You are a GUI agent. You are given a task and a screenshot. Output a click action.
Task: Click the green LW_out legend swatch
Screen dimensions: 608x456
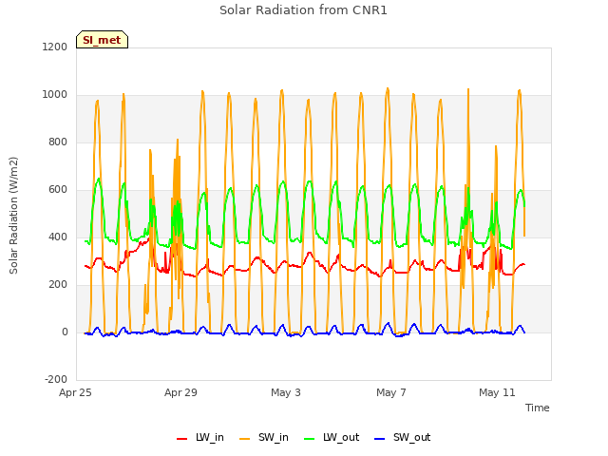click(310, 439)
